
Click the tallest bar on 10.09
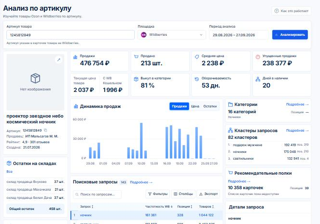point(141,140)
